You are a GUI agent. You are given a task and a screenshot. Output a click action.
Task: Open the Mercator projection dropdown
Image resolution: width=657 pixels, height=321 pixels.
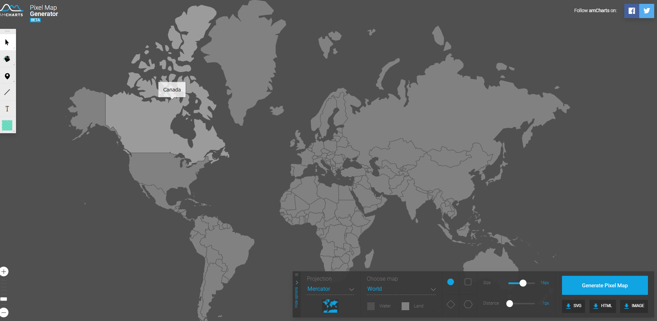(x=330, y=289)
